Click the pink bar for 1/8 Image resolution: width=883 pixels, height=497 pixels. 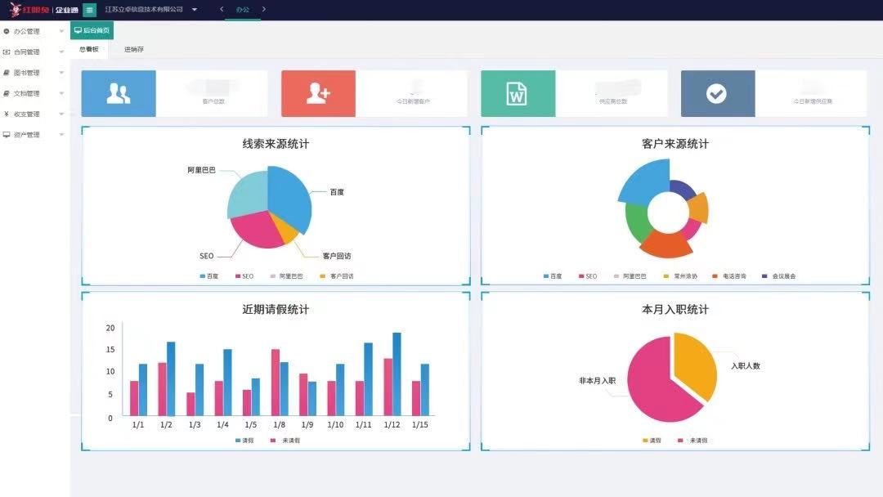(276, 383)
